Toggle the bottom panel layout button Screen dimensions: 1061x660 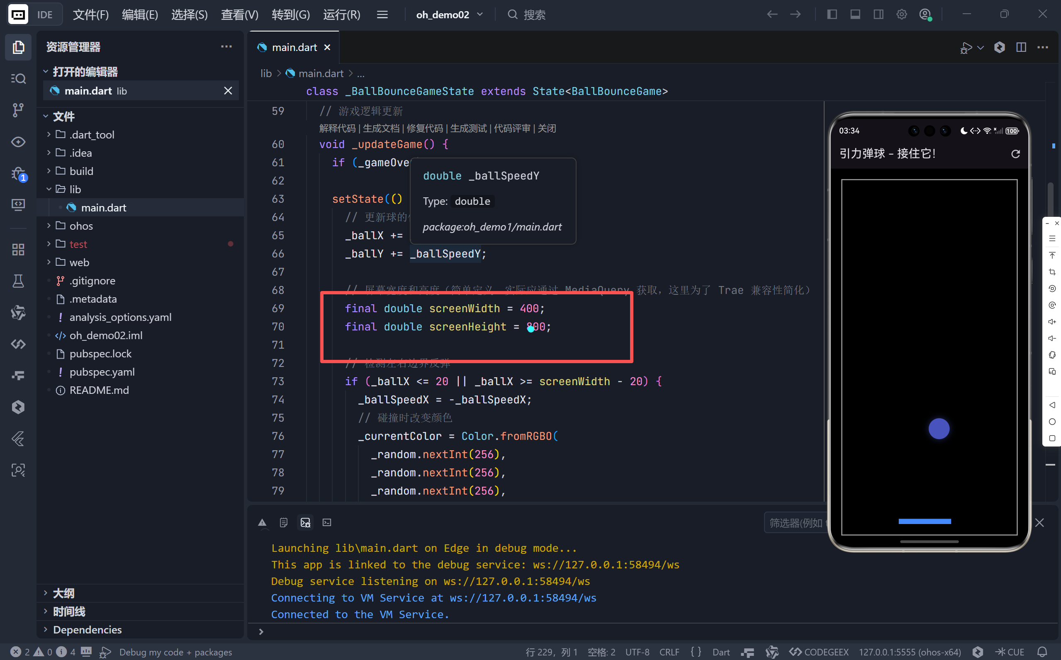(x=855, y=15)
